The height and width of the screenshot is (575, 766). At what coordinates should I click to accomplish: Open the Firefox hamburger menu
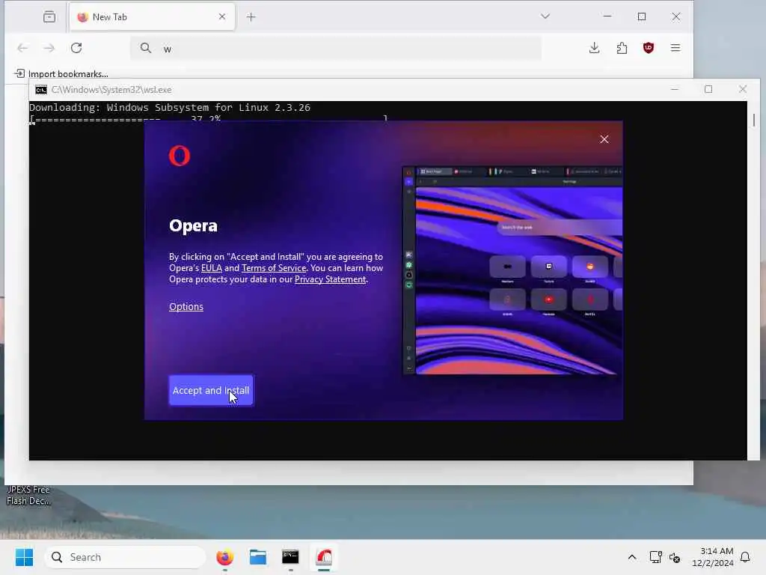(x=675, y=48)
